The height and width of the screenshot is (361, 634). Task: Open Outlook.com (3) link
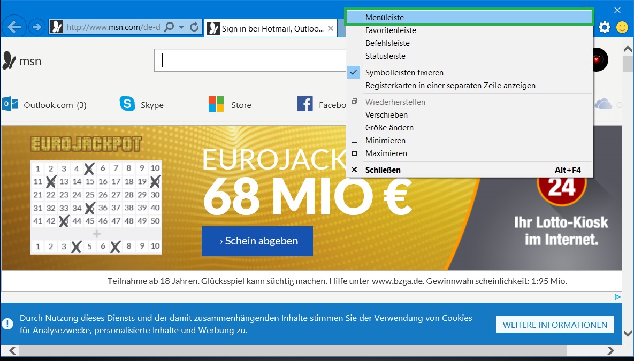coord(55,105)
